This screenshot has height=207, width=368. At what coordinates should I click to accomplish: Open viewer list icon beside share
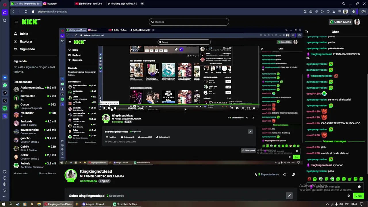click(294, 175)
